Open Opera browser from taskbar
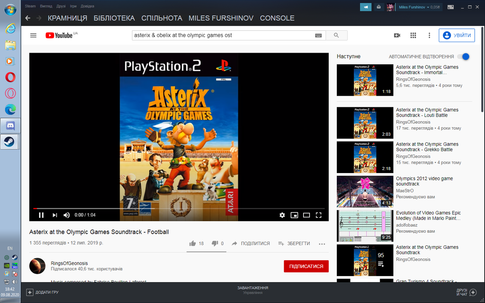Image resolution: width=485 pixels, height=303 pixels. point(10,77)
